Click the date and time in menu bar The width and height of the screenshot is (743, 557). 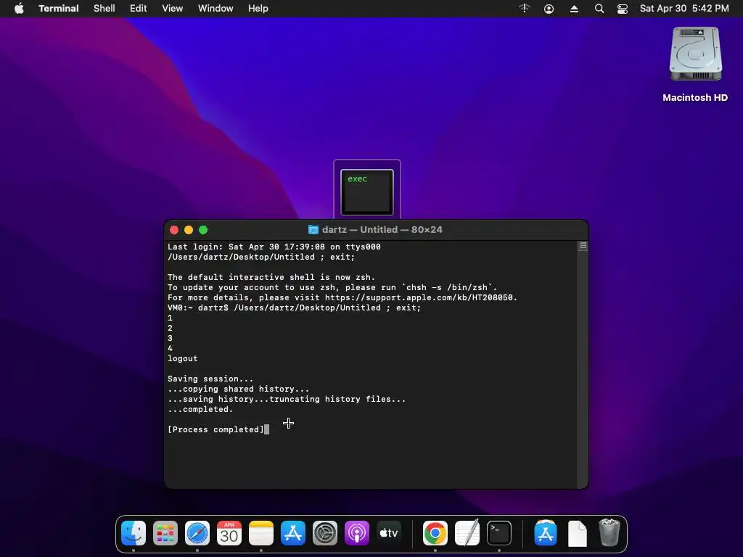pos(684,9)
